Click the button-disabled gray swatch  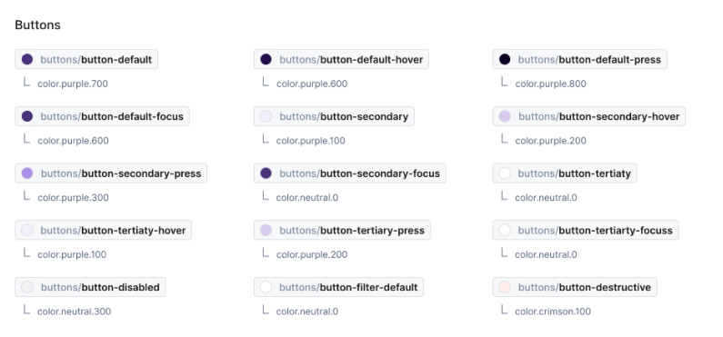(27, 287)
